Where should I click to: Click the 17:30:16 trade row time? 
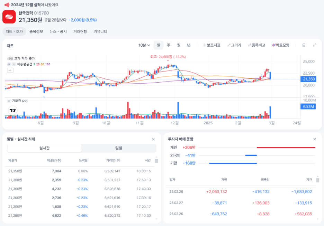click(x=144, y=198)
